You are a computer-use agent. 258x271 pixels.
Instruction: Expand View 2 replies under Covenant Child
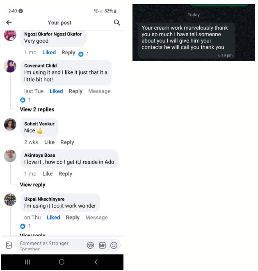37,109
